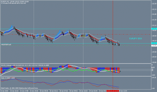
Task: Click the 130.20 price scale label
Action: click(154, 41)
